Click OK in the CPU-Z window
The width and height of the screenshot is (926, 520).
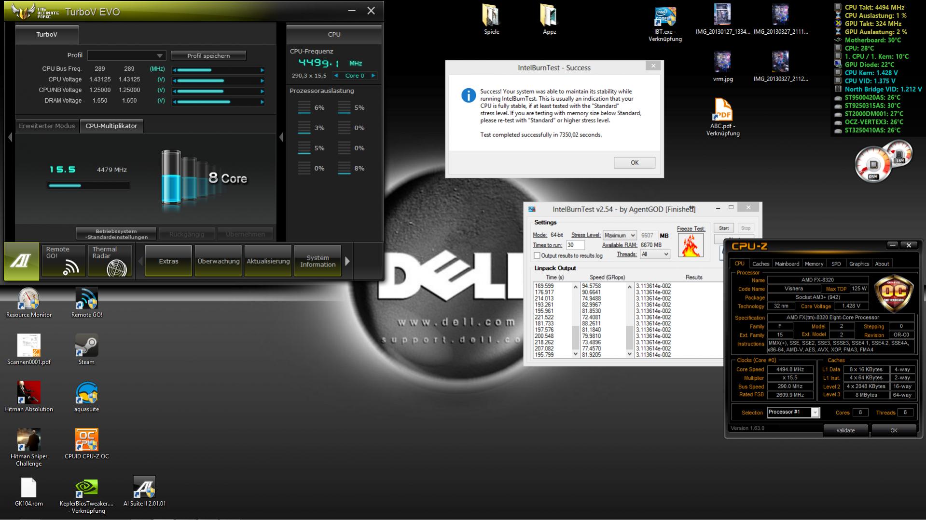tap(894, 430)
